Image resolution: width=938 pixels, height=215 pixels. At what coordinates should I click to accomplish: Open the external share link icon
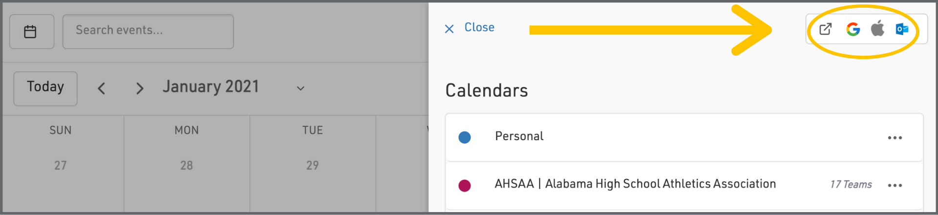(825, 29)
